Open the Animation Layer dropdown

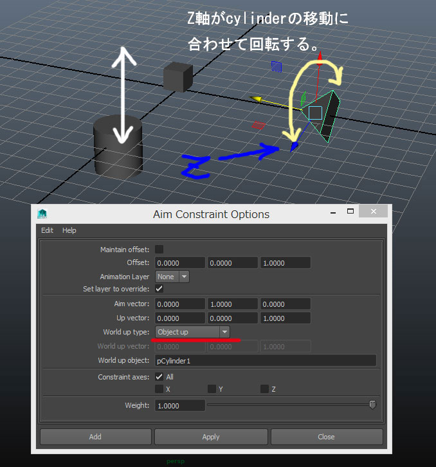[172, 277]
